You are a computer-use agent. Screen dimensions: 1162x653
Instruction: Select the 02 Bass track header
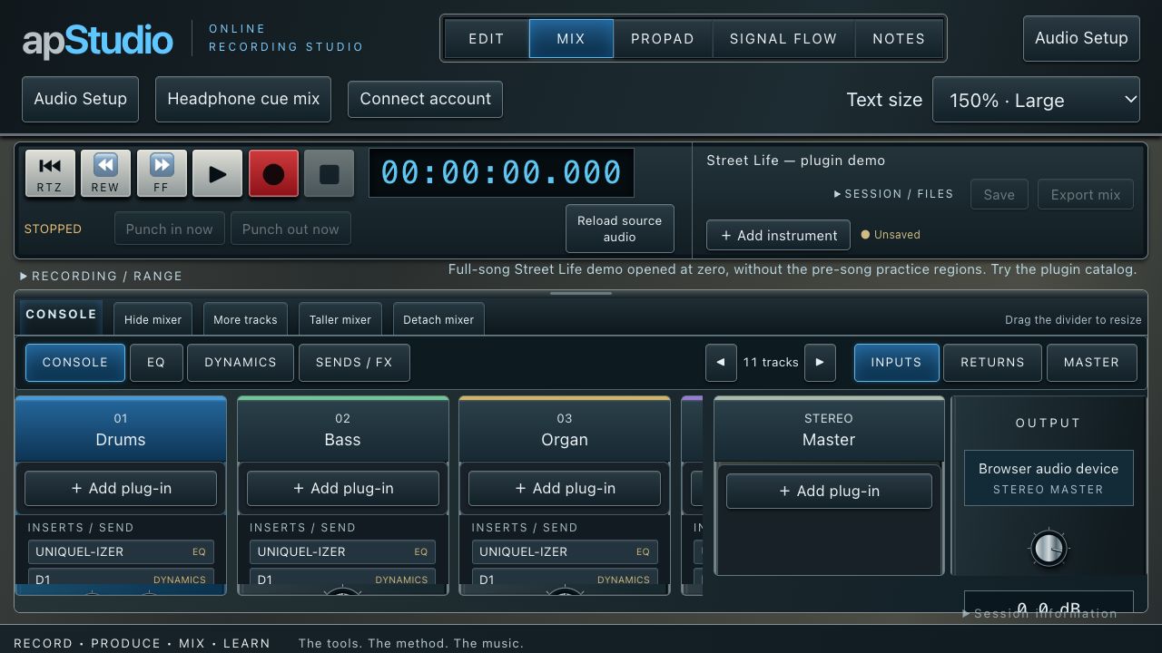(343, 430)
